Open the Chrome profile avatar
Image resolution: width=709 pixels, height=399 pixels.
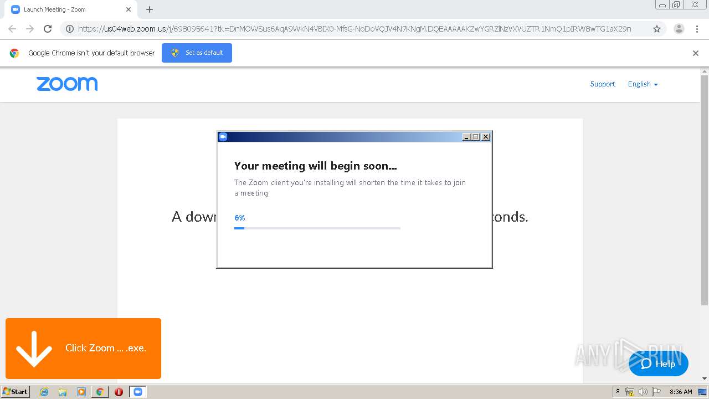(x=679, y=29)
